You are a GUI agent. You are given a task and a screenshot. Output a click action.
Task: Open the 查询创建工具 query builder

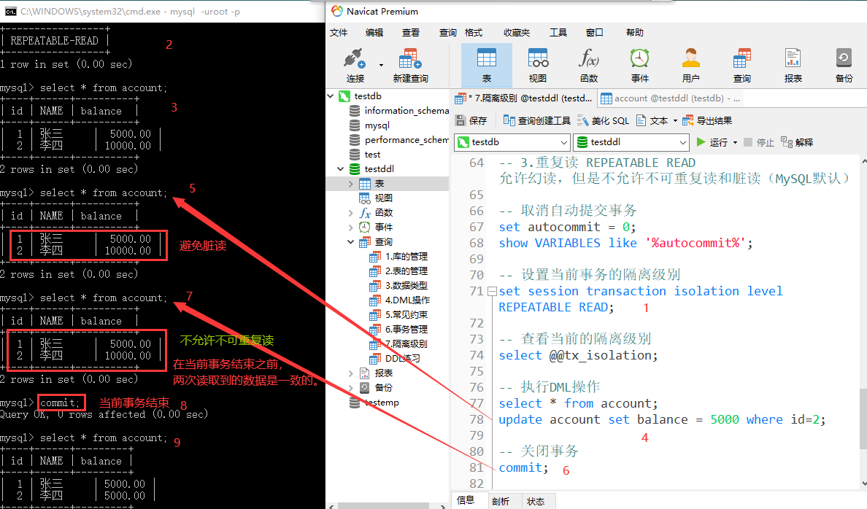point(537,120)
